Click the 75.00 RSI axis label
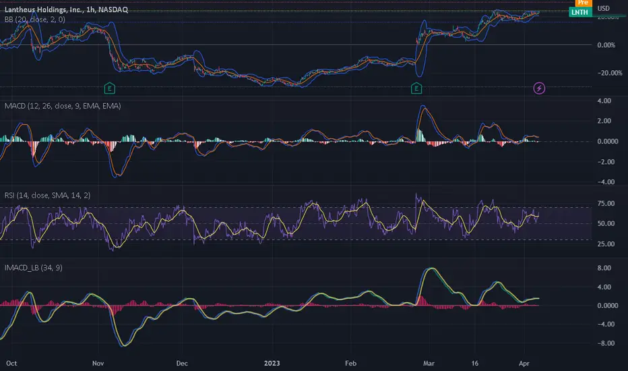The image size is (628, 371). (606, 203)
